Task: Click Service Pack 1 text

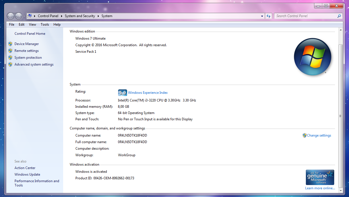Action: point(86,52)
